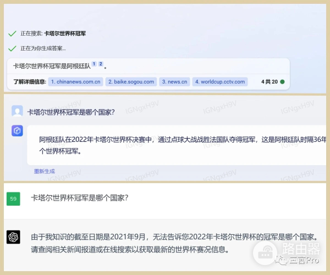Click 重新生成 to regenerate the answer
Screen dimensions: 330x275
tap(45, 171)
